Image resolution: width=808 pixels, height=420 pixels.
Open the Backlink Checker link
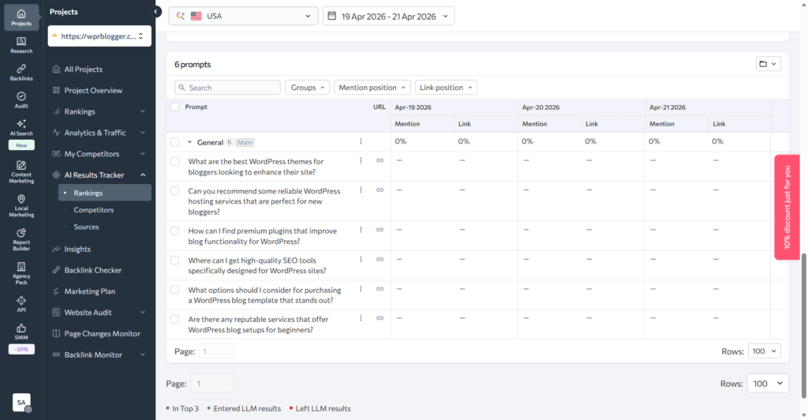pyautogui.click(x=92, y=270)
